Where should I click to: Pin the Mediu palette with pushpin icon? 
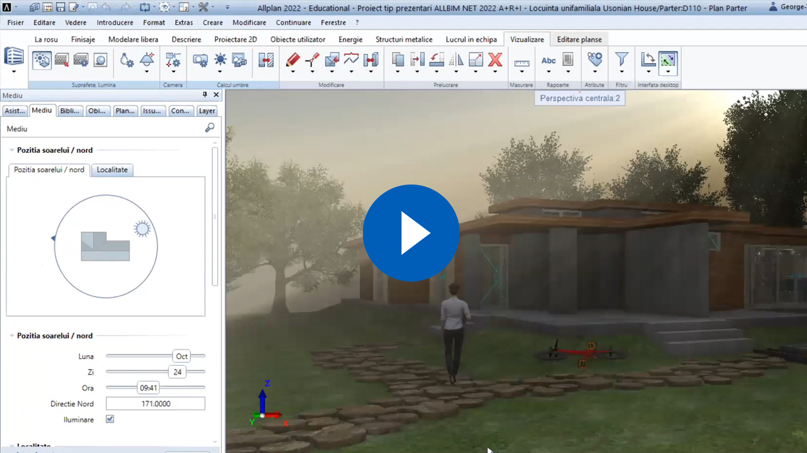click(x=204, y=95)
